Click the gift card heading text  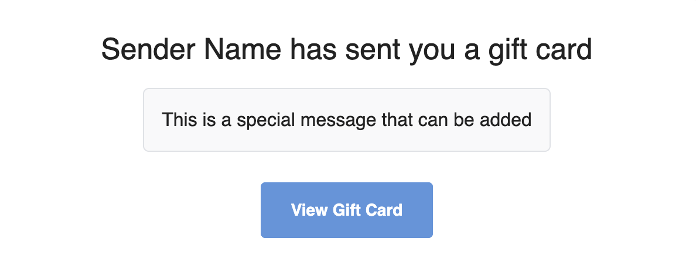[346, 50]
